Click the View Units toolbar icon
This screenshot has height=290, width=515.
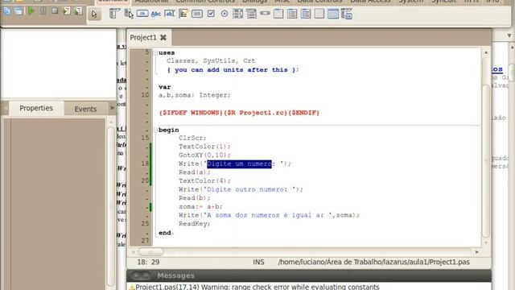point(6,10)
